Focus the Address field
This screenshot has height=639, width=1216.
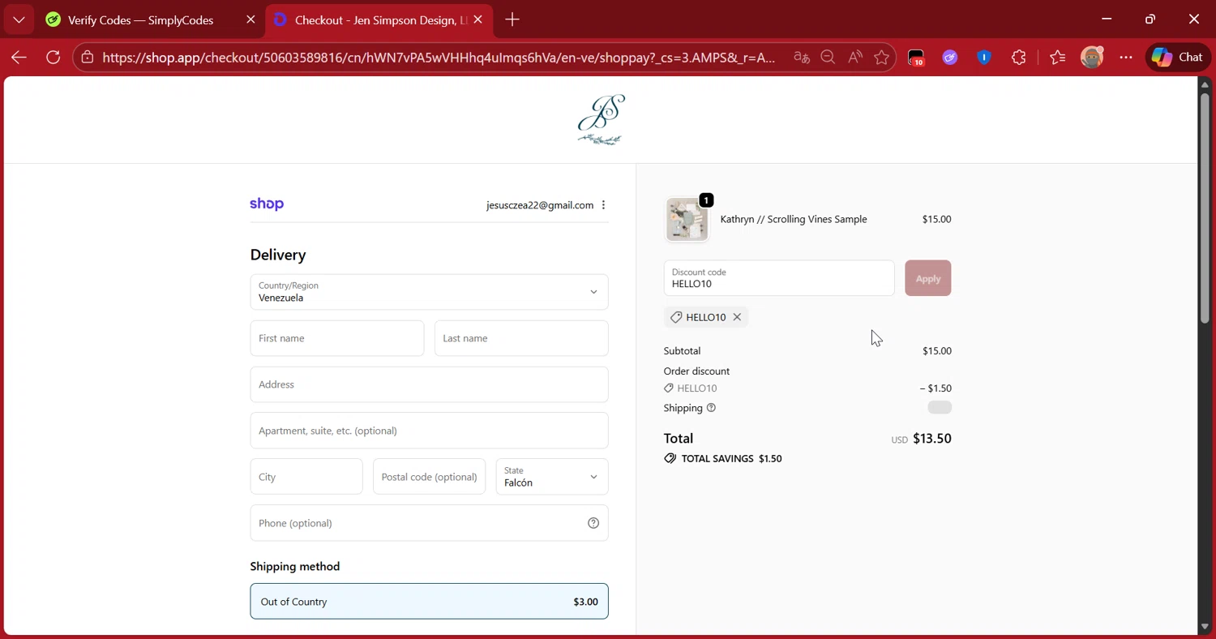tap(429, 384)
